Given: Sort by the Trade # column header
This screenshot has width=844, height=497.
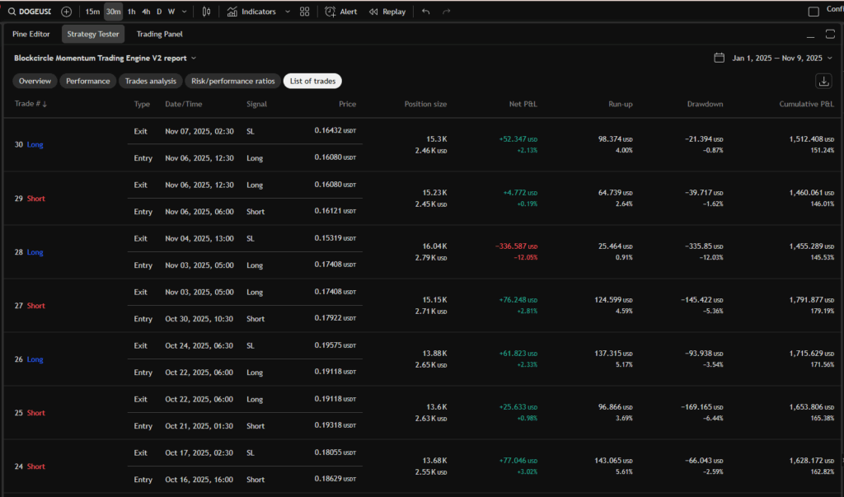Looking at the screenshot, I should [x=30, y=104].
